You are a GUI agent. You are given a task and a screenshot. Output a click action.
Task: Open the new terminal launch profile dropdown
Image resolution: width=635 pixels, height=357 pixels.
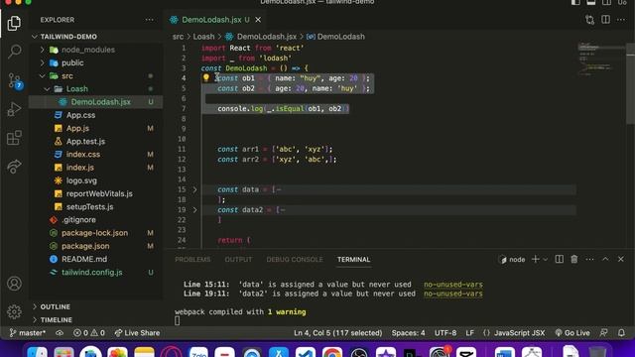545,260
